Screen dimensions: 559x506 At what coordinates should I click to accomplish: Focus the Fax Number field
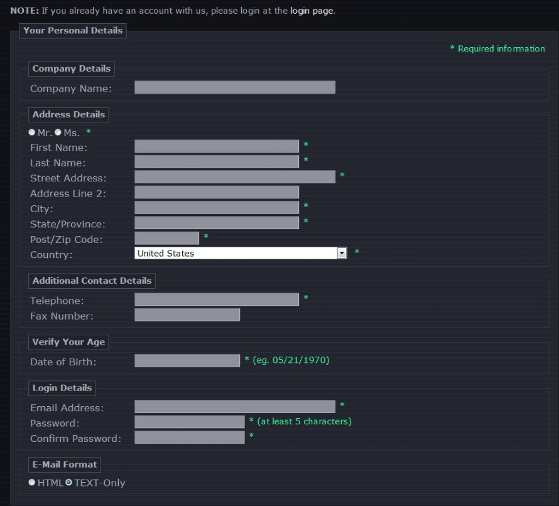(x=187, y=315)
